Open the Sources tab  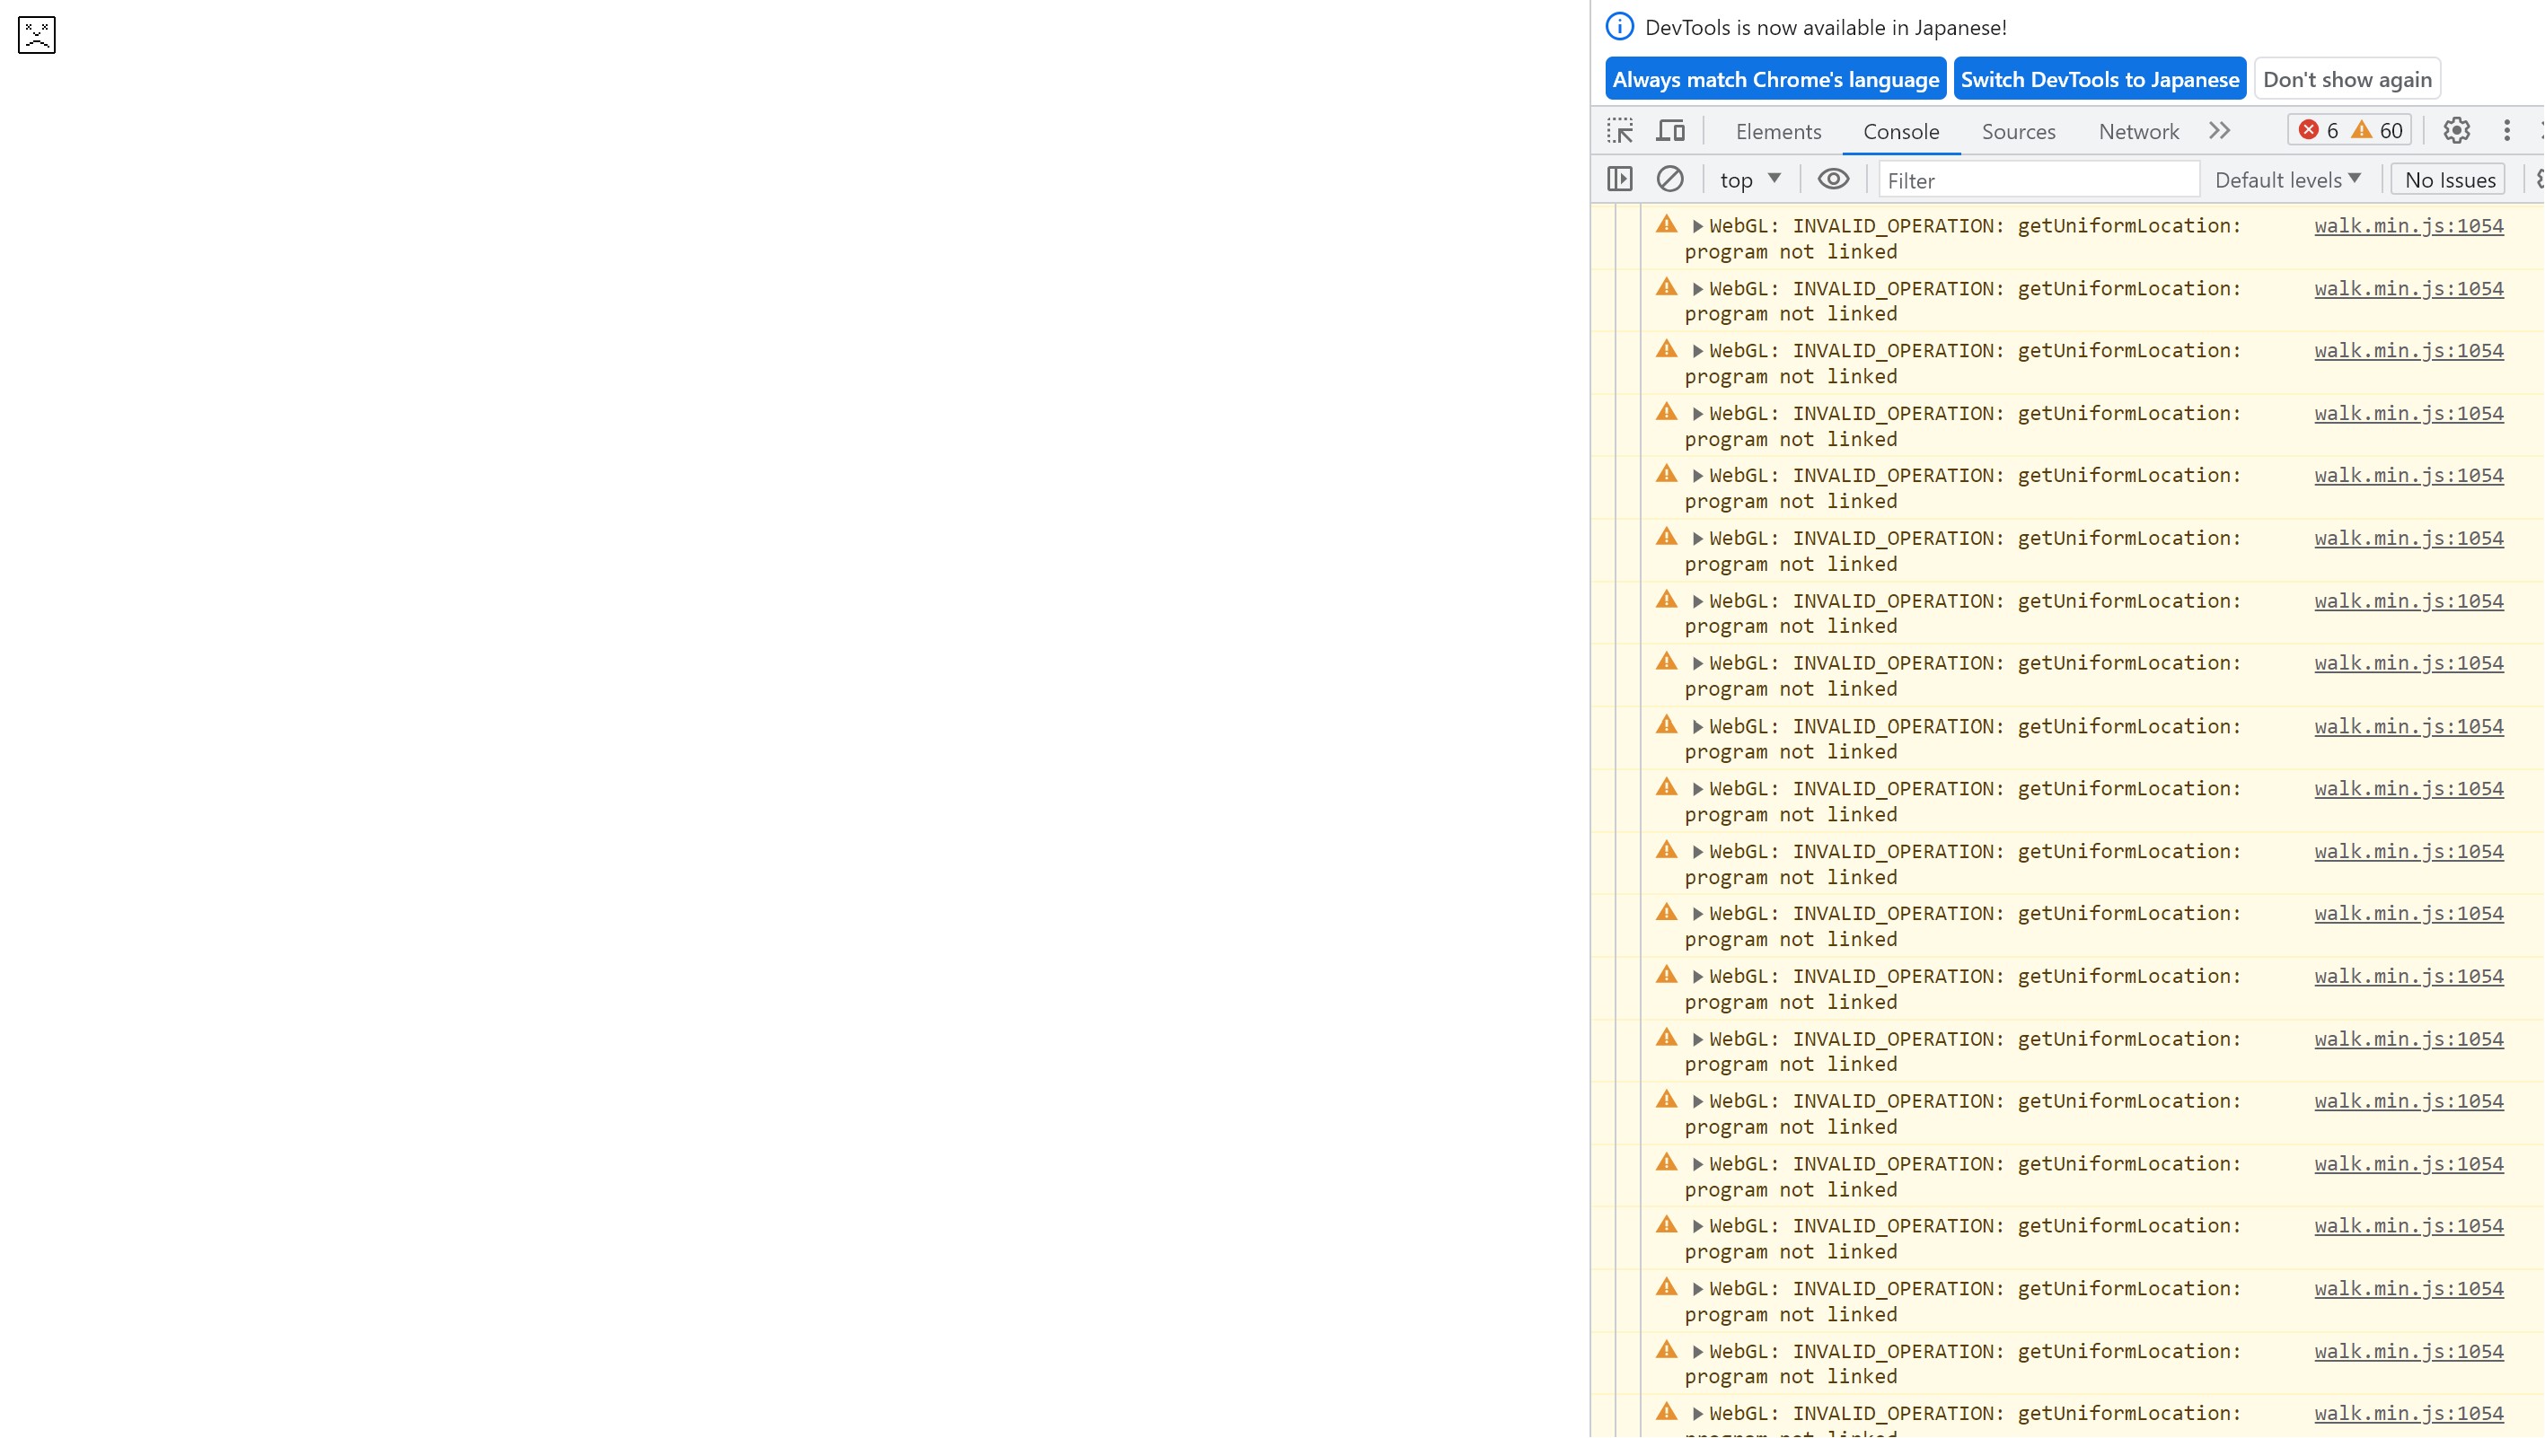coord(2019,131)
